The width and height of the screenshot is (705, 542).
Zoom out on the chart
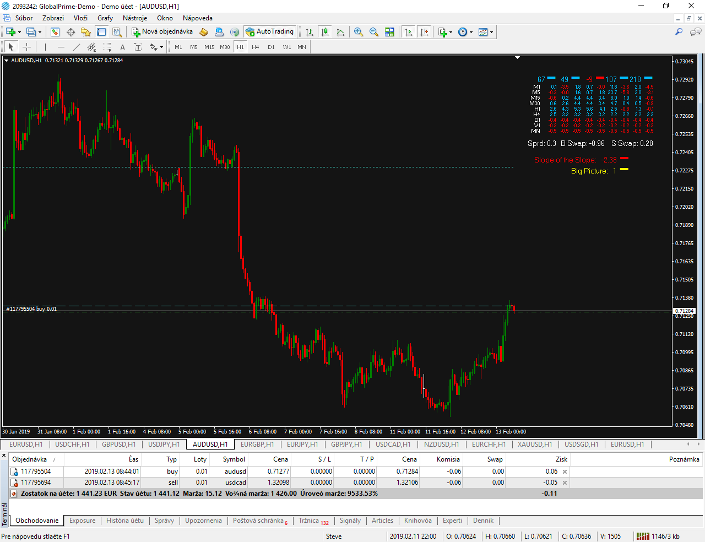[x=374, y=32]
